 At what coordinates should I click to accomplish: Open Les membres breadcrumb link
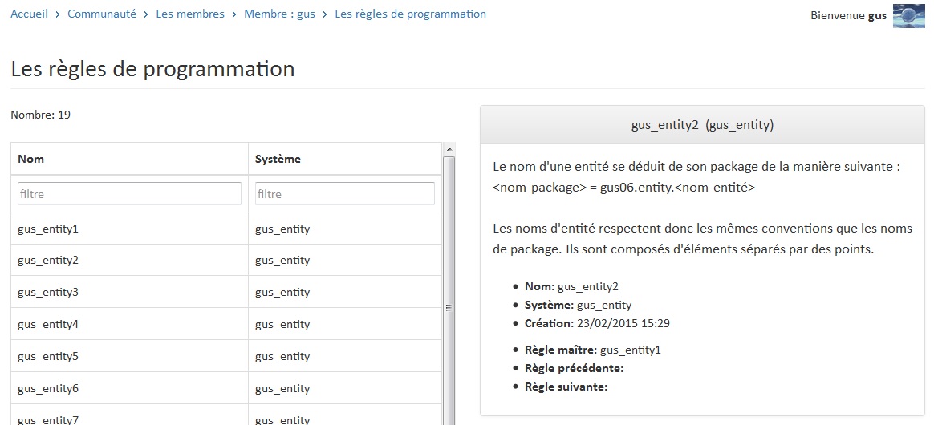190,14
